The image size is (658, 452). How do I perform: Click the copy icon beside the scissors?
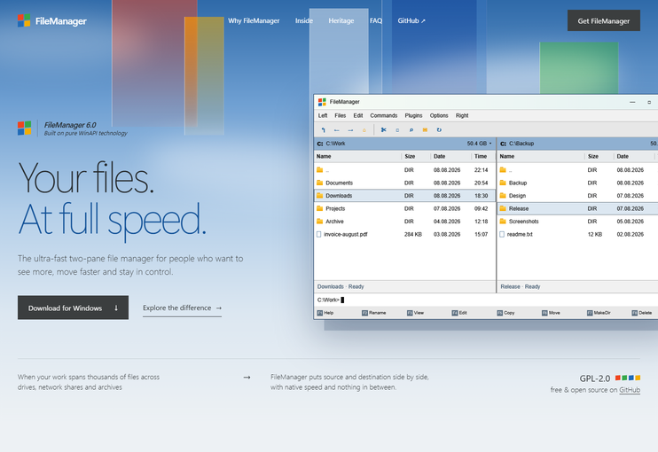397,130
